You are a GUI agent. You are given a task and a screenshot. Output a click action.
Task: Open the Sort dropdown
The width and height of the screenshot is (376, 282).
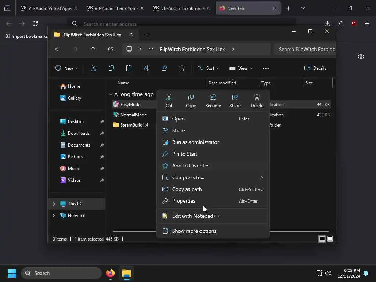208,68
